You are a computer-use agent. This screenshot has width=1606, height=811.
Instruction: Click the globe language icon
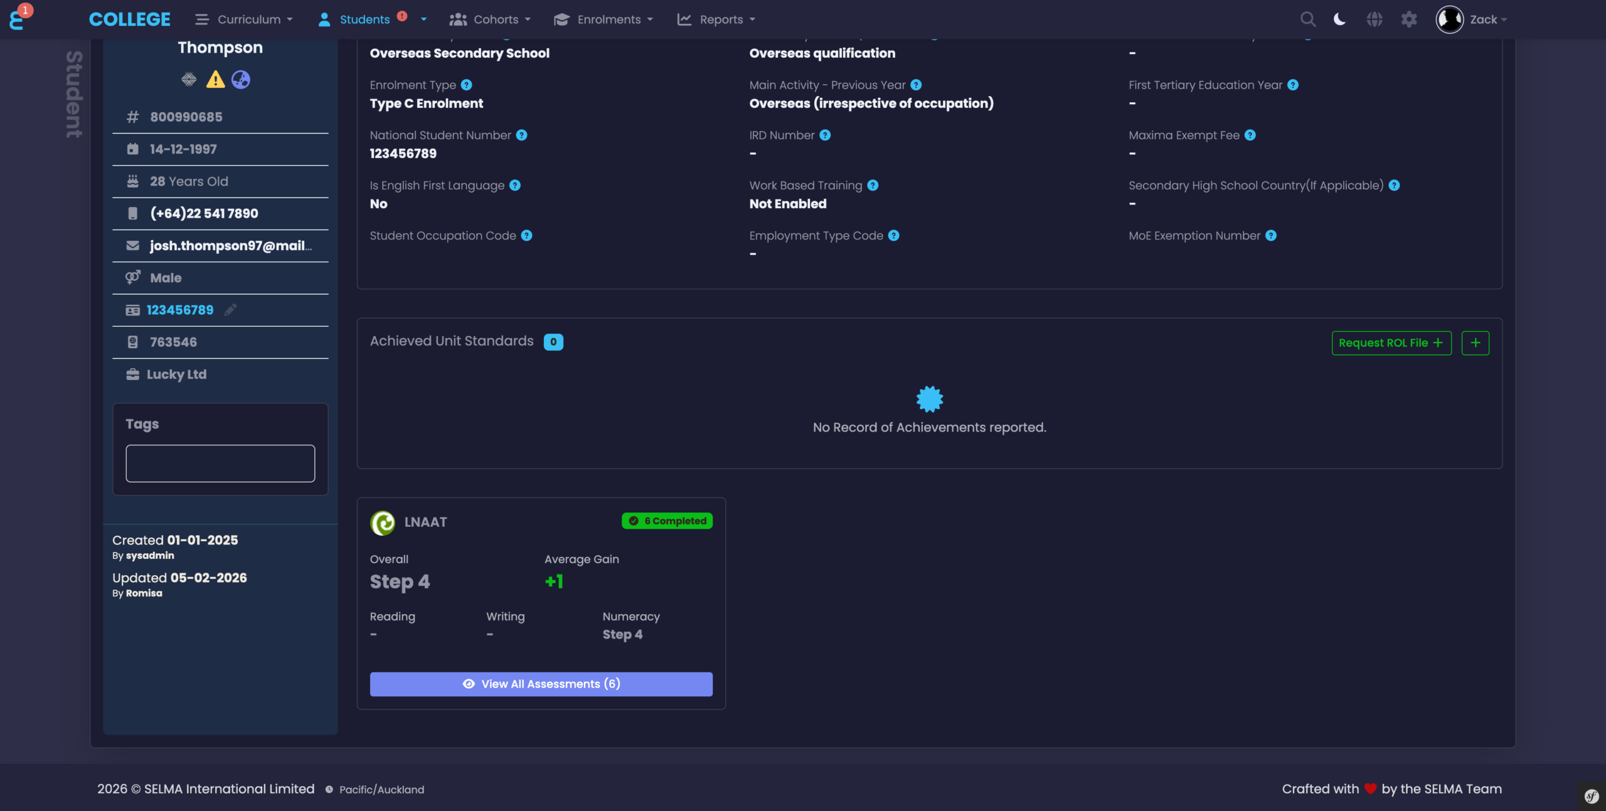click(x=1374, y=19)
